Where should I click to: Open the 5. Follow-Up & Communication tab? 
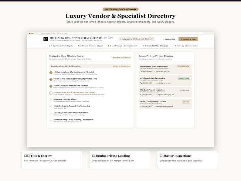[185, 46]
